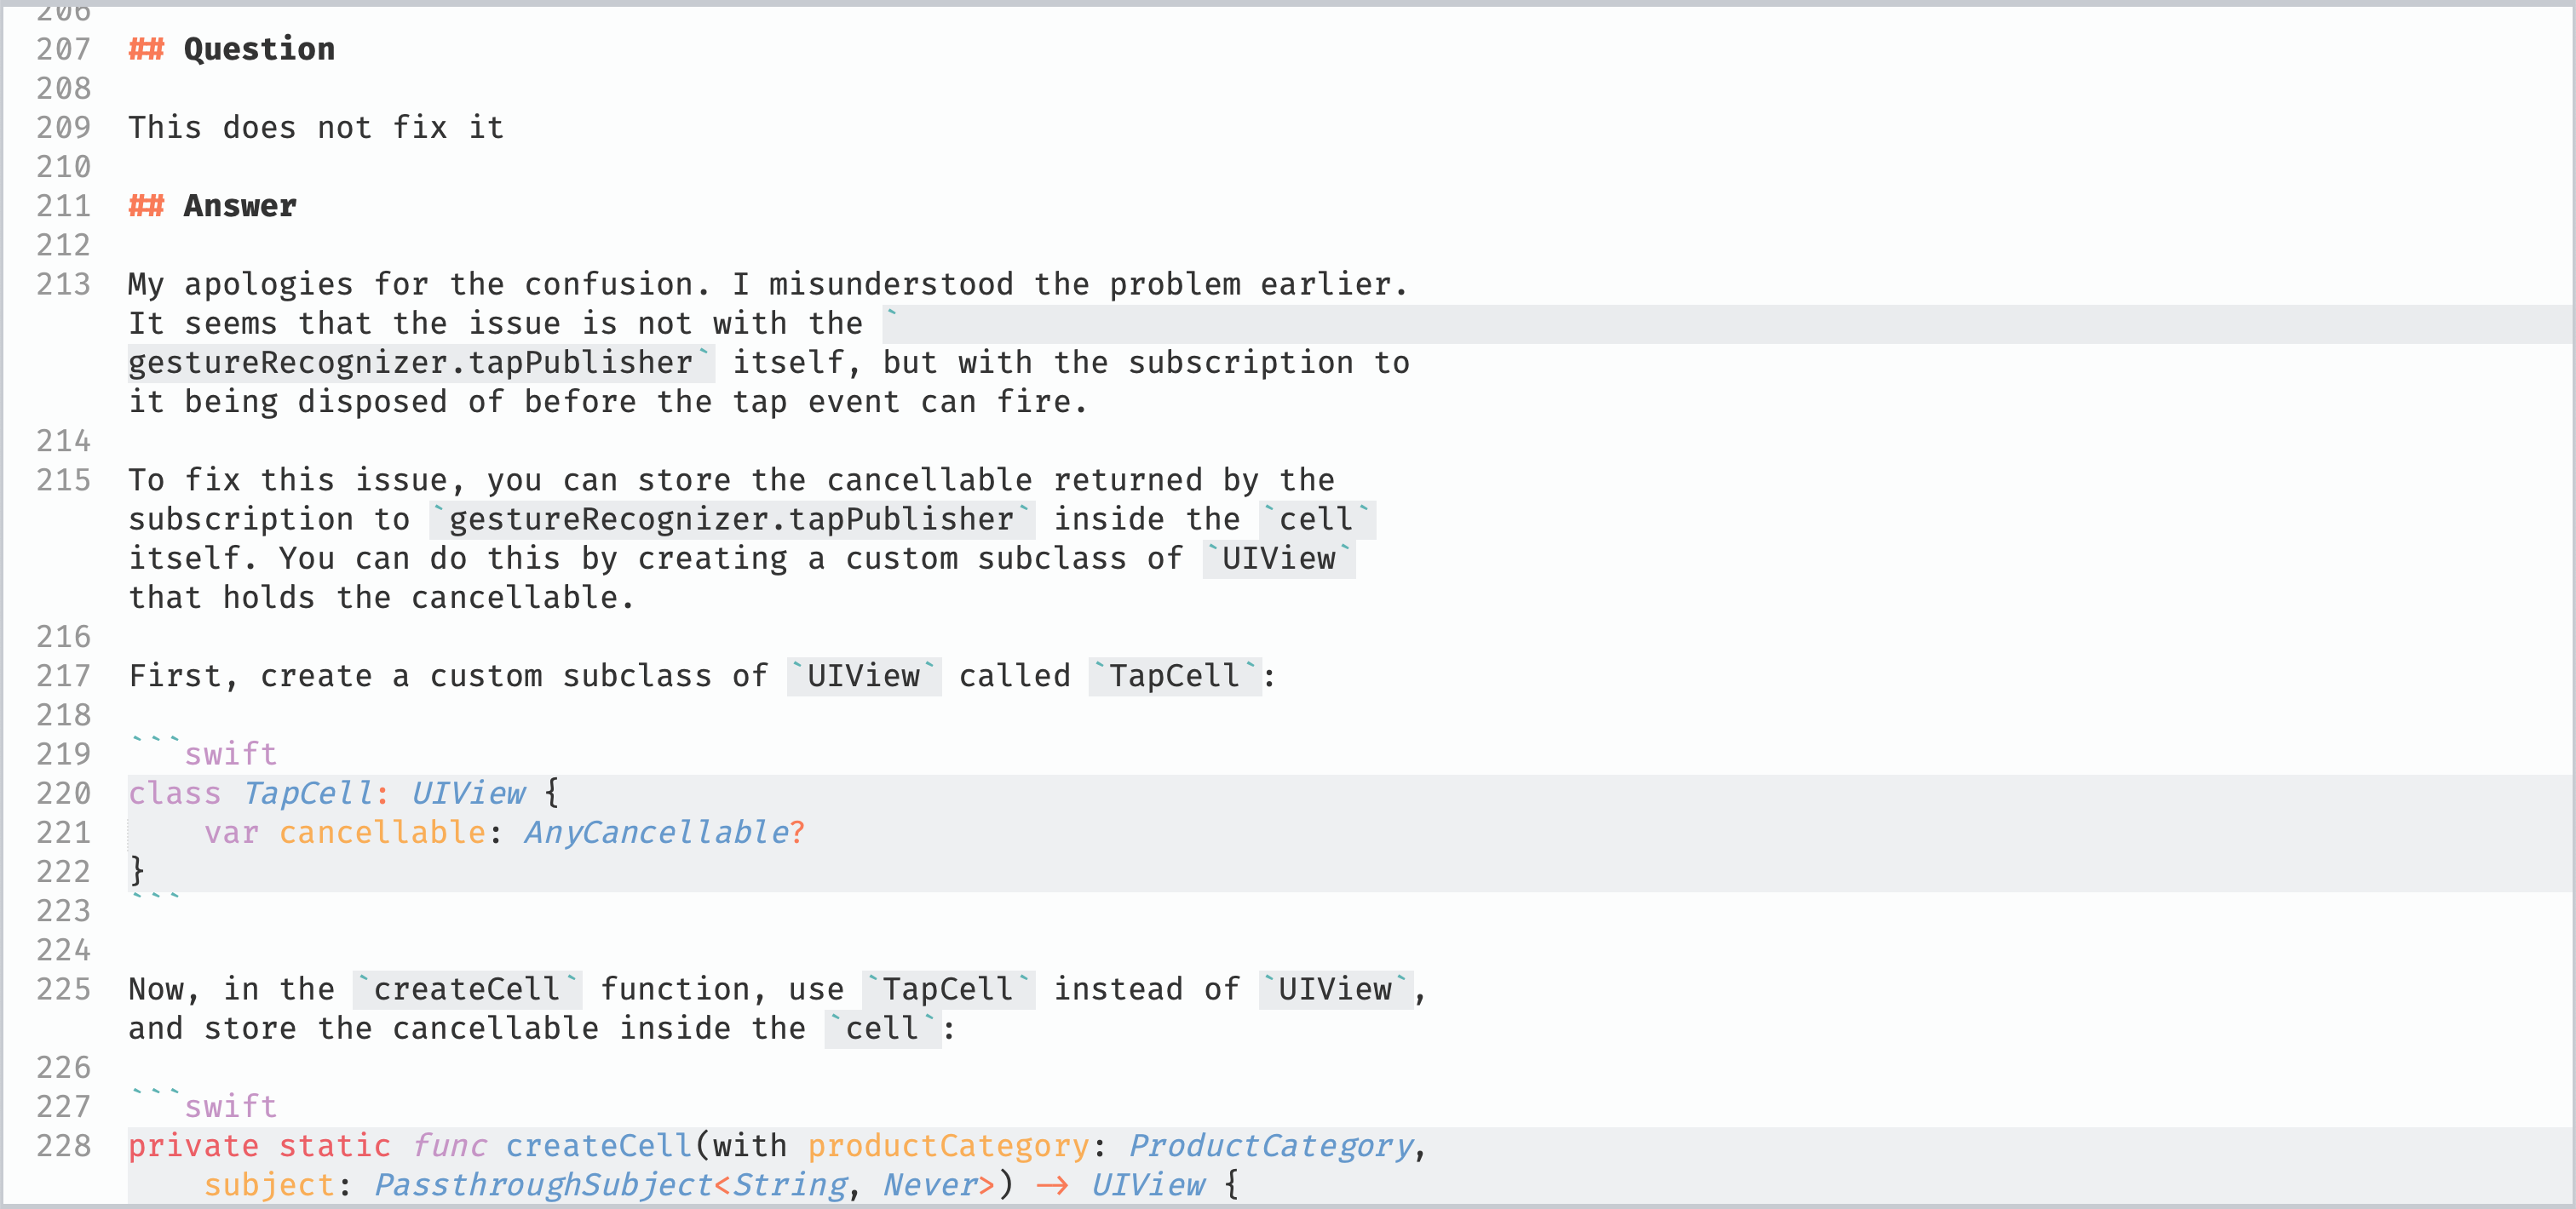Click line number 209 in gutter
Image resolution: width=2576 pixels, height=1209 pixels.
(x=64, y=128)
